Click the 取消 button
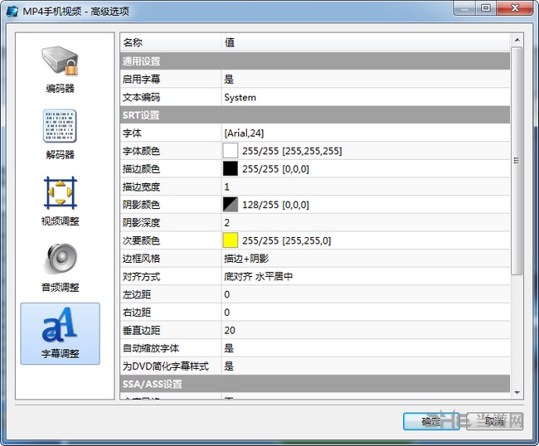Viewport: 539px width, 446px height. click(495, 421)
